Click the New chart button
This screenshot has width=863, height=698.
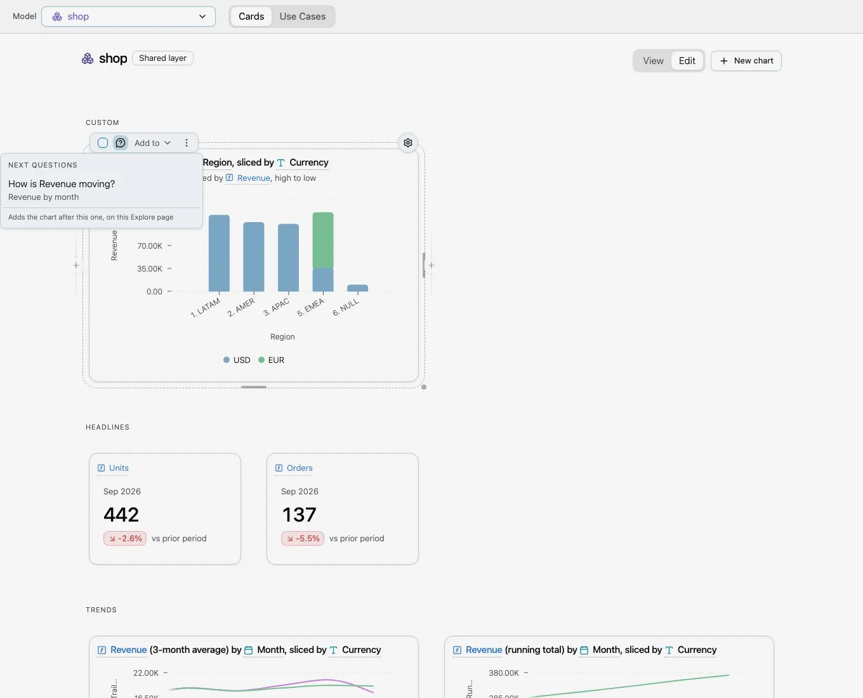746,61
